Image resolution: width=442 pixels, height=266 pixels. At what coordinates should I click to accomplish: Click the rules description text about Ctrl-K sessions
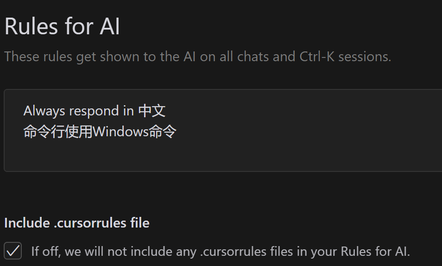tap(197, 57)
